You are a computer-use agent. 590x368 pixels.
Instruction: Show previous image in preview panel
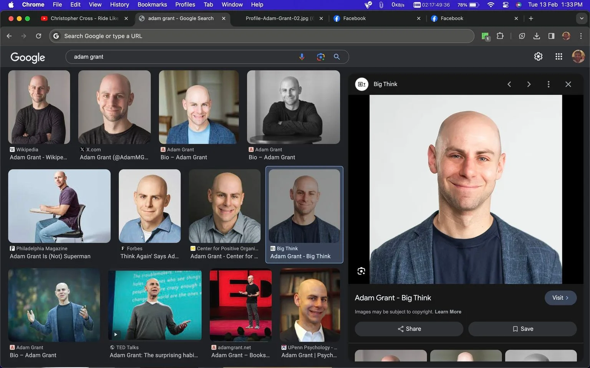click(x=509, y=84)
